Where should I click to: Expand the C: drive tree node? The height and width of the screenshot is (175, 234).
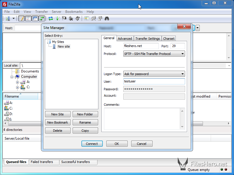[18, 87]
